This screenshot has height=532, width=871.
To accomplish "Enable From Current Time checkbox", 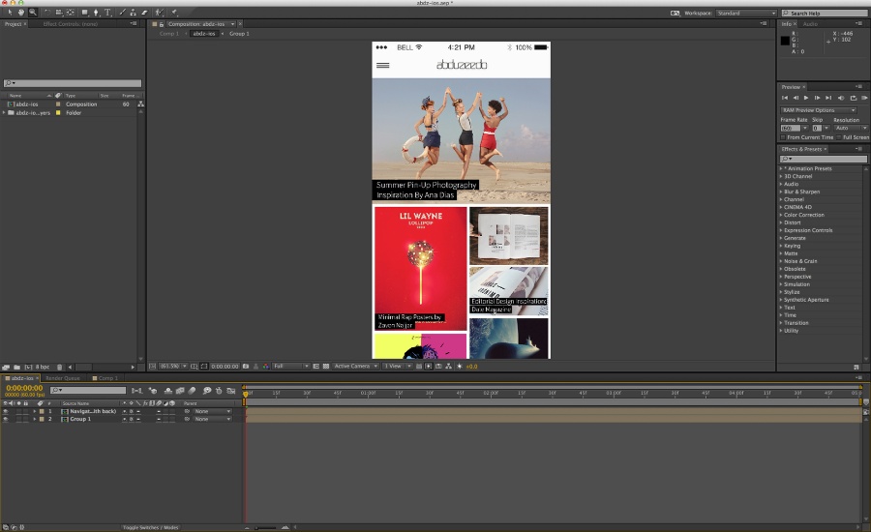I will pyautogui.click(x=783, y=137).
